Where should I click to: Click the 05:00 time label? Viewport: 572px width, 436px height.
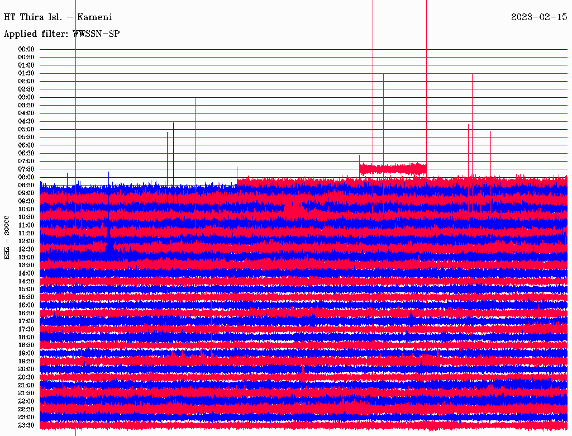click(26, 129)
